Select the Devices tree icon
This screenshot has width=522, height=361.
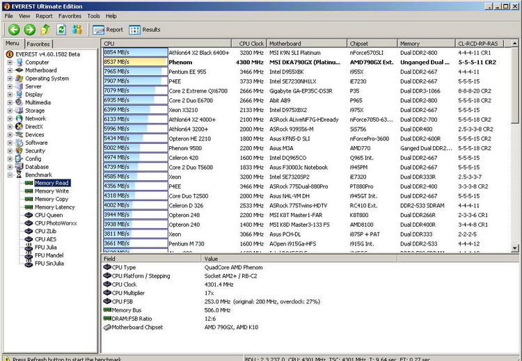[19, 135]
